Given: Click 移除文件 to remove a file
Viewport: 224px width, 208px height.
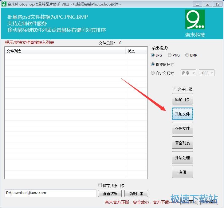Looking at the screenshot, I should coord(182,128).
